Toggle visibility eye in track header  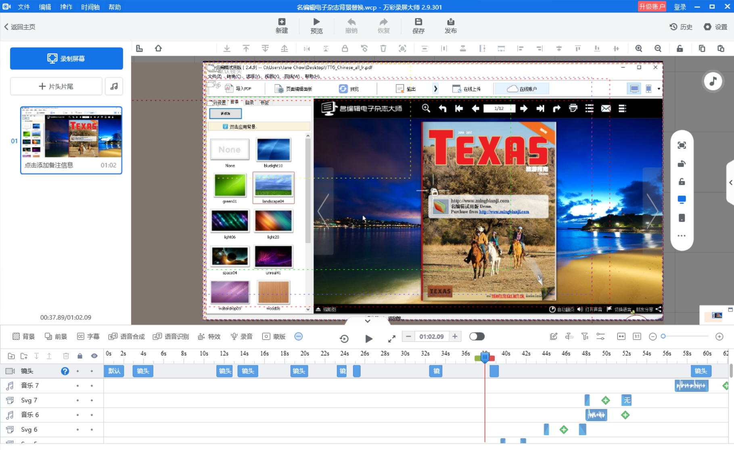pos(94,356)
